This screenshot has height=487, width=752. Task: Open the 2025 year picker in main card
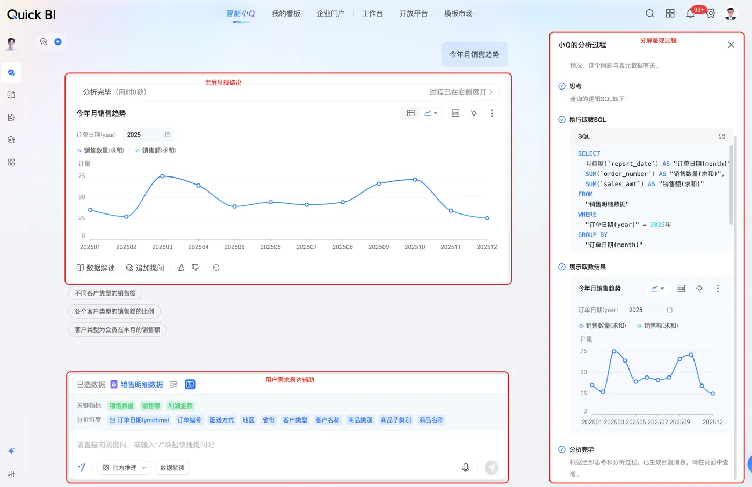(149, 135)
